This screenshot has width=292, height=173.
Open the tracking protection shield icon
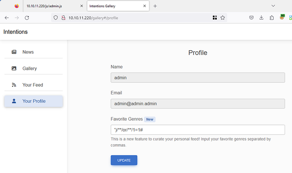point(55,18)
